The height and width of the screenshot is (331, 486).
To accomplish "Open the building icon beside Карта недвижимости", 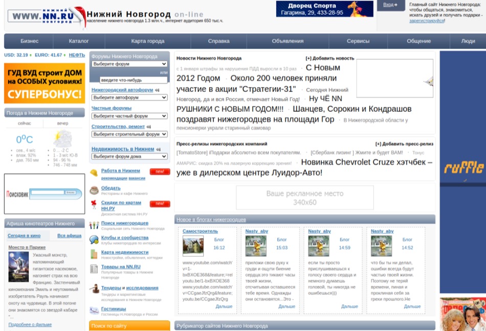I will coord(94,254).
